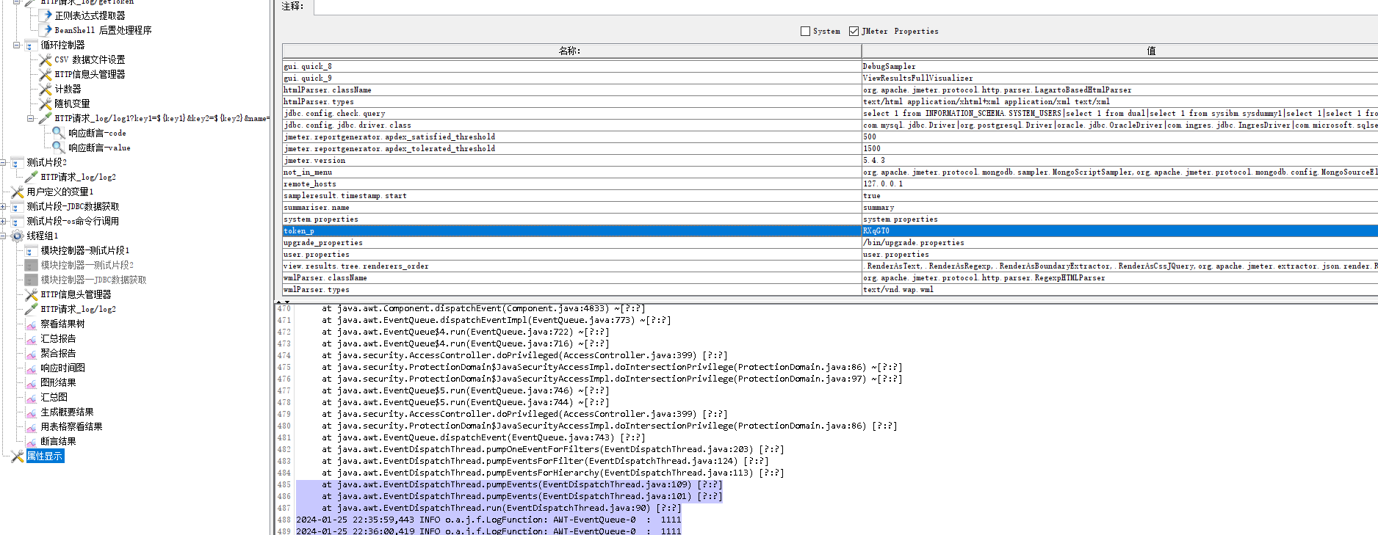Select the 用户定义的变量1 config icon
The image size is (1378, 535).
[18, 192]
